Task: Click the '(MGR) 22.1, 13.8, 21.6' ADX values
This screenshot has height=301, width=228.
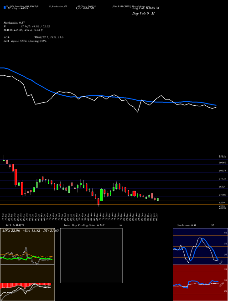Action: (x=48, y=37)
